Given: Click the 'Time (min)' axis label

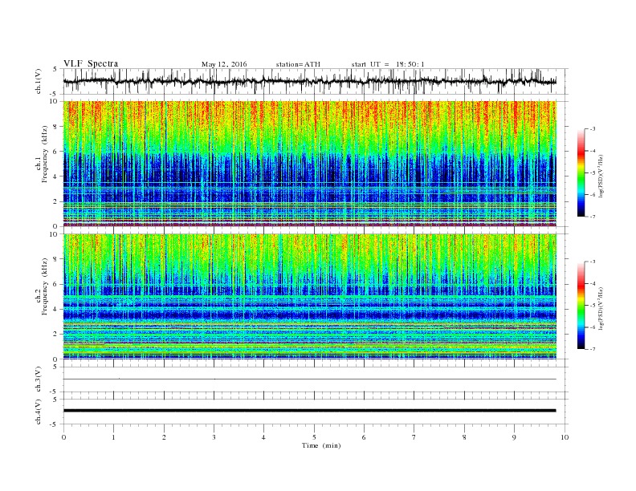Looking at the screenshot, I should [x=321, y=445].
